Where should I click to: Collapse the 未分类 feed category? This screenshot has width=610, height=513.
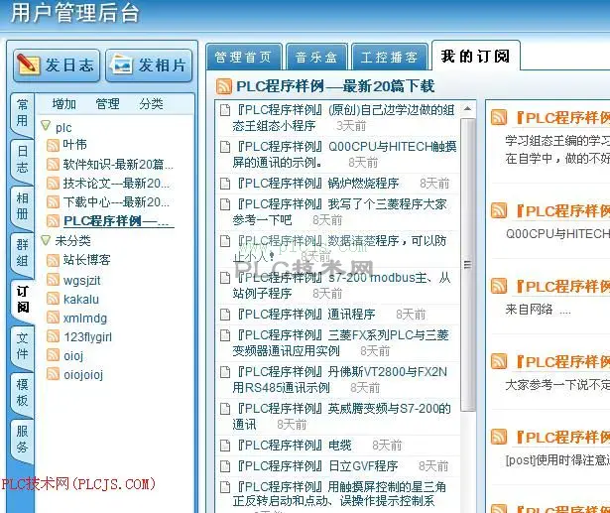(46, 240)
